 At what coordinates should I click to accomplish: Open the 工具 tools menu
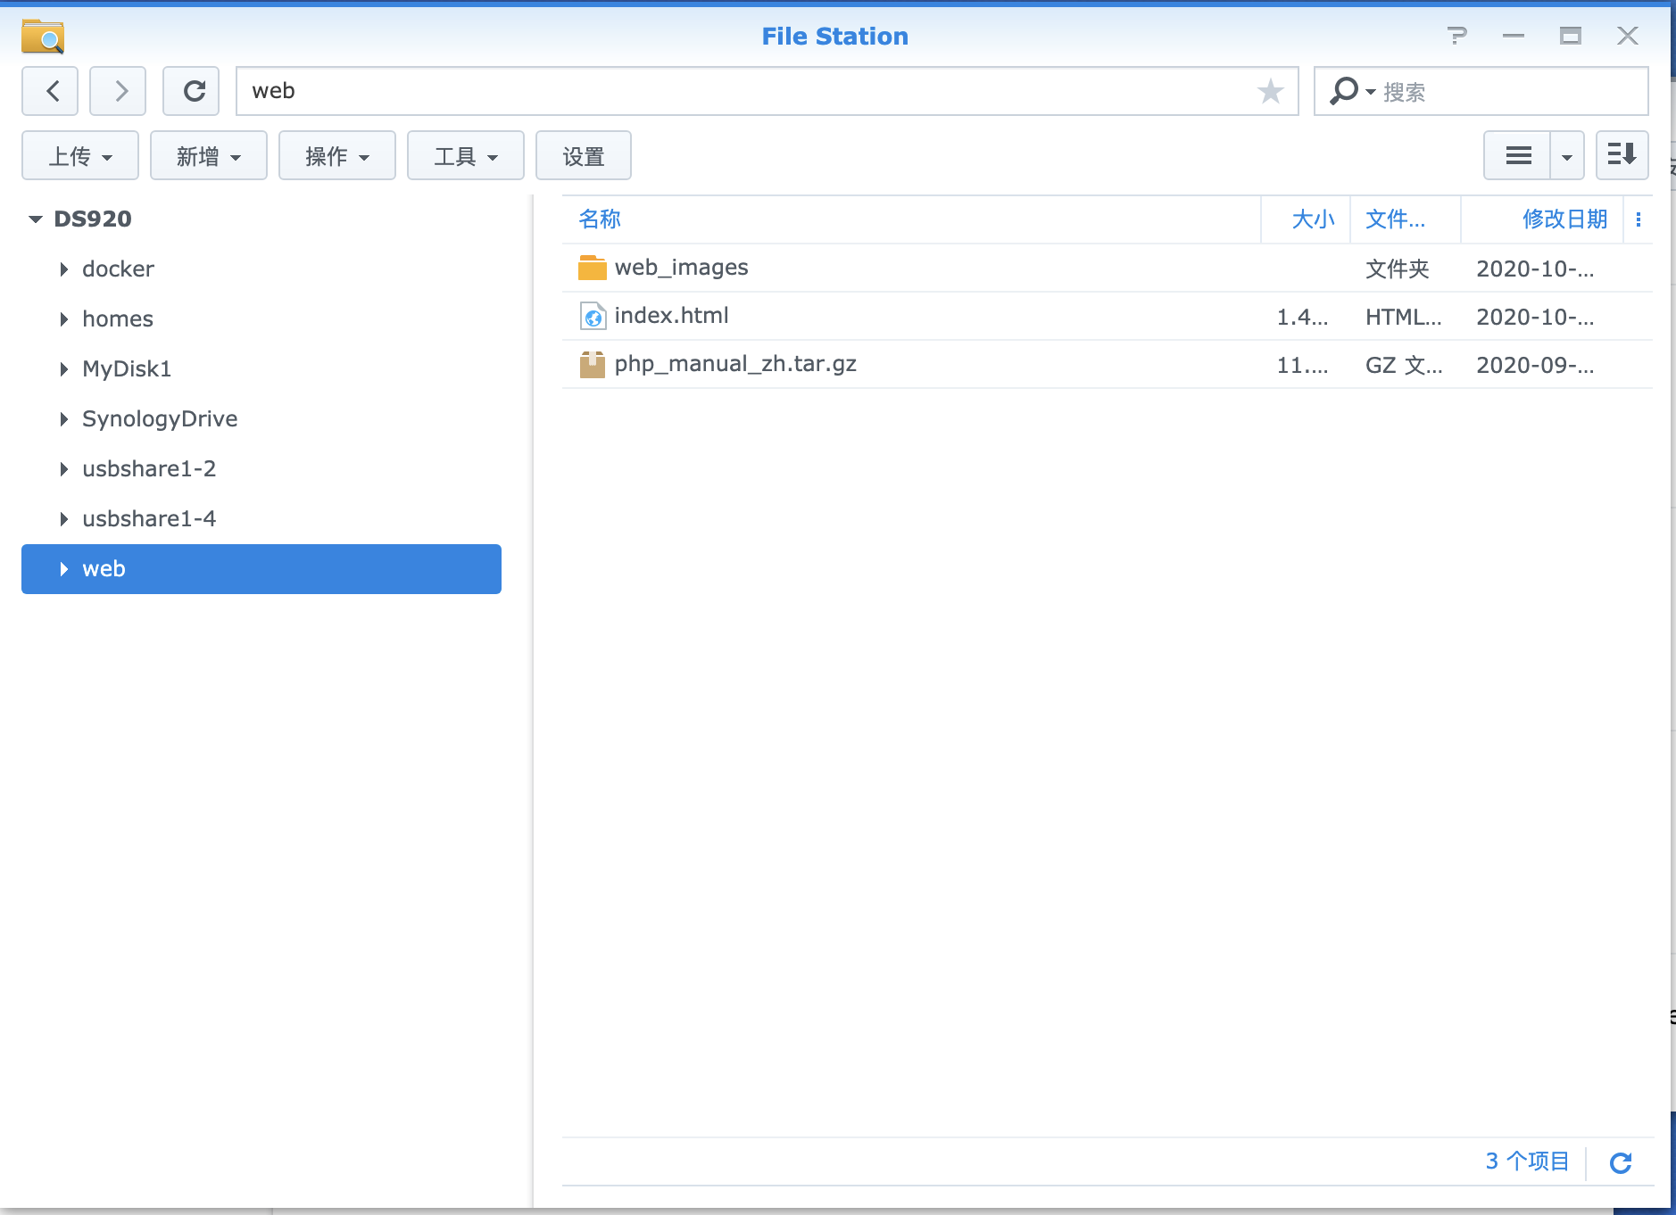pyautogui.click(x=466, y=156)
